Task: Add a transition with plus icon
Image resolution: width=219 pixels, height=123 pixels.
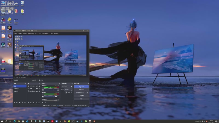Action: click(66, 92)
